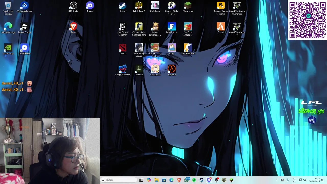The height and width of the screenshot is (184, 327).
Task: Select Grand Theft Auto V Enhanced icon
Action: pos(237,8)
